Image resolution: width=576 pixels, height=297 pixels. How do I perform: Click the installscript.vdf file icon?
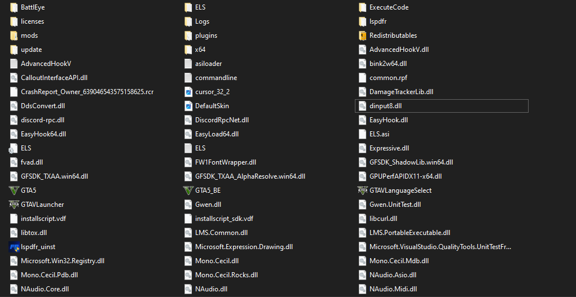(x=14, y=219)
